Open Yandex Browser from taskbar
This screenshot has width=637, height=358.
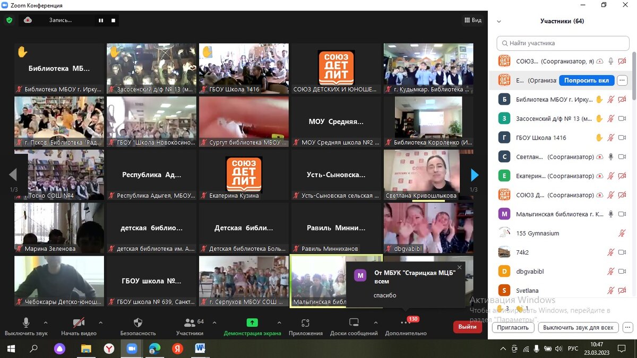tap(109, 348)
